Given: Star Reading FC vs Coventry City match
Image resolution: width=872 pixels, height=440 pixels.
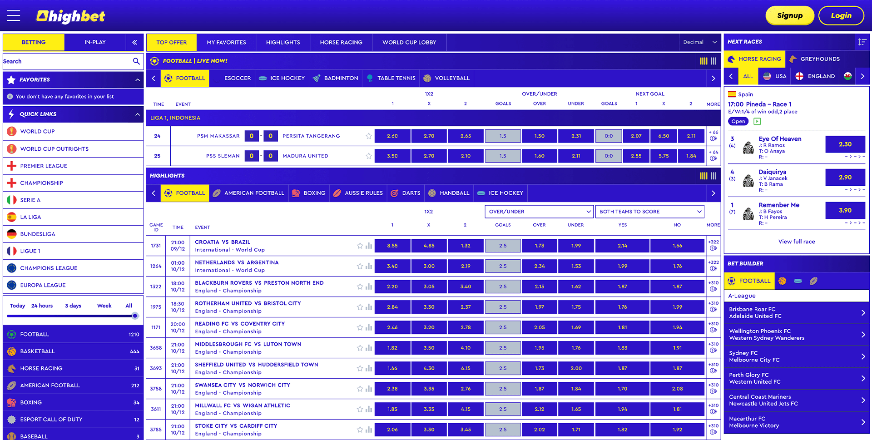Looking at the screenshot, I should [360, 327].
